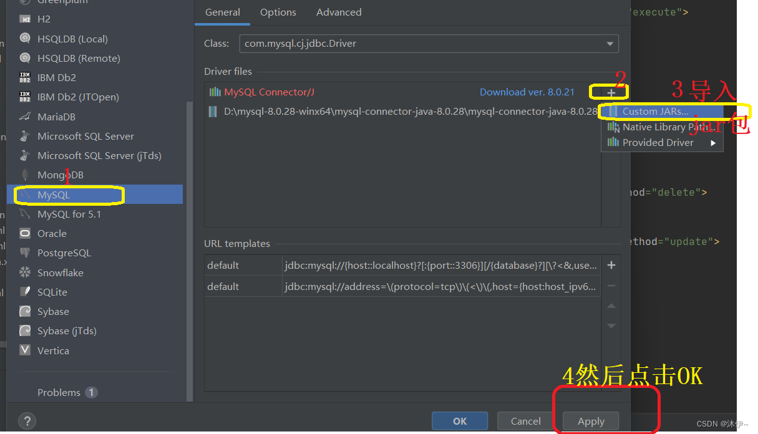Select the Vertica driver icon
Viewport: 758px width, 434px height.
[x=25, y=350]
